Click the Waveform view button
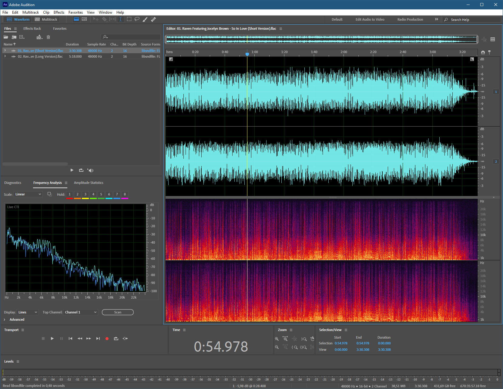 tap(18, 19)
